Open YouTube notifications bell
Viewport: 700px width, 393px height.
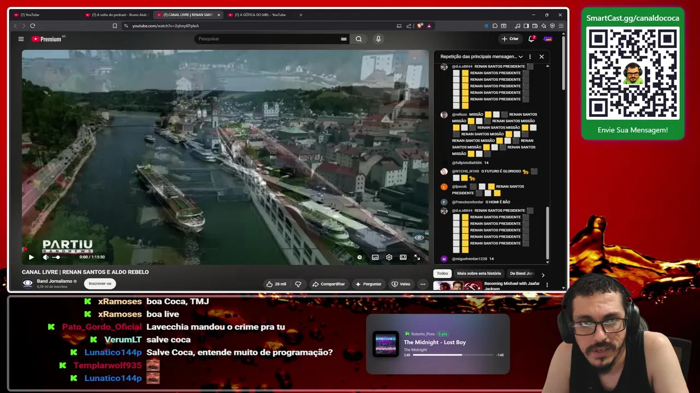(532, 39)
